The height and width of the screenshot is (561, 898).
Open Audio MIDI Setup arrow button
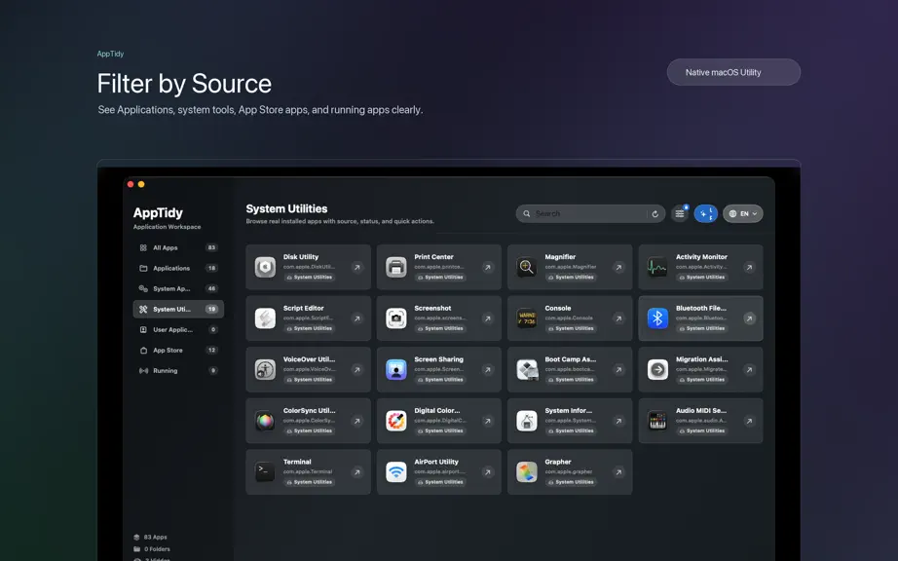click(x=749, y=421)
